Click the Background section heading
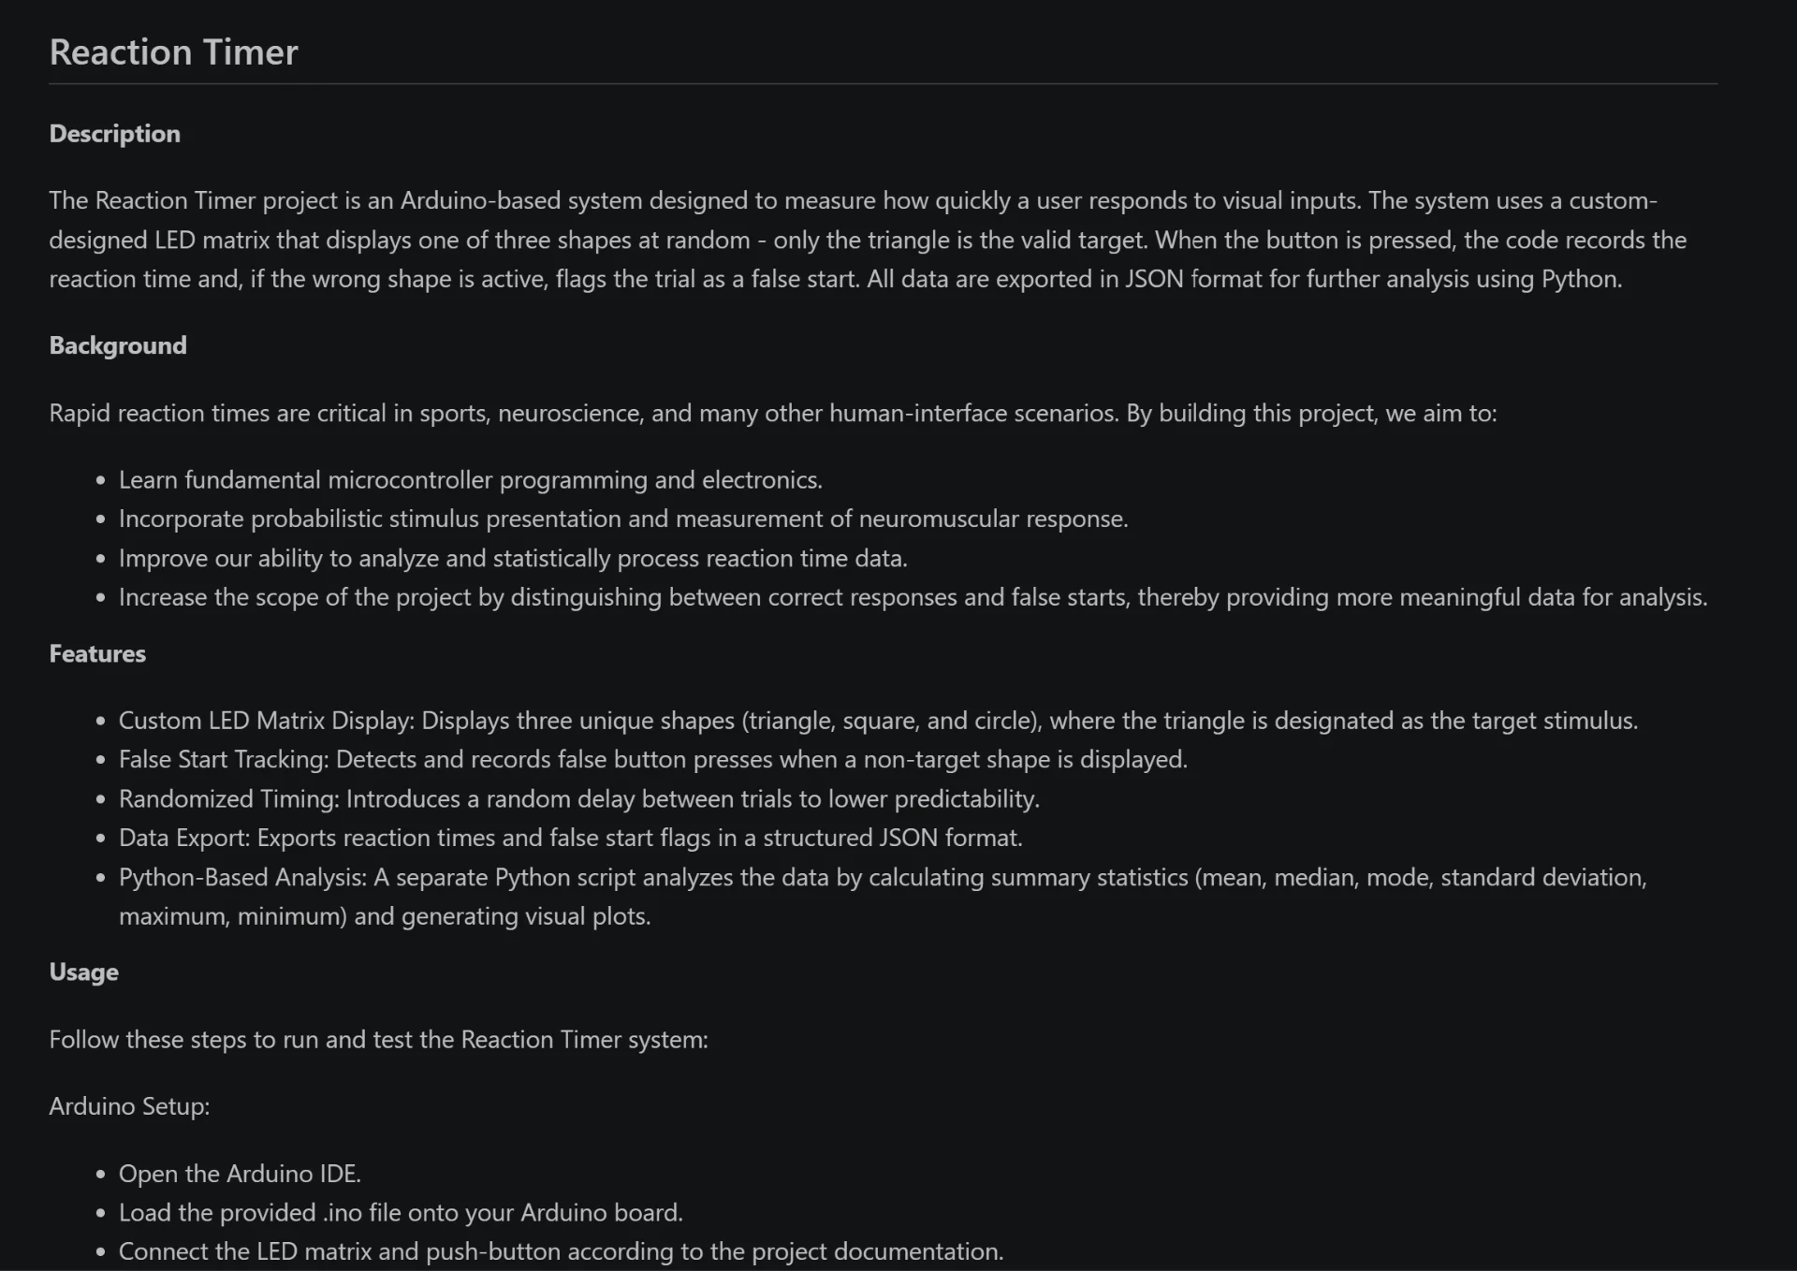 [x=118, y=345]
